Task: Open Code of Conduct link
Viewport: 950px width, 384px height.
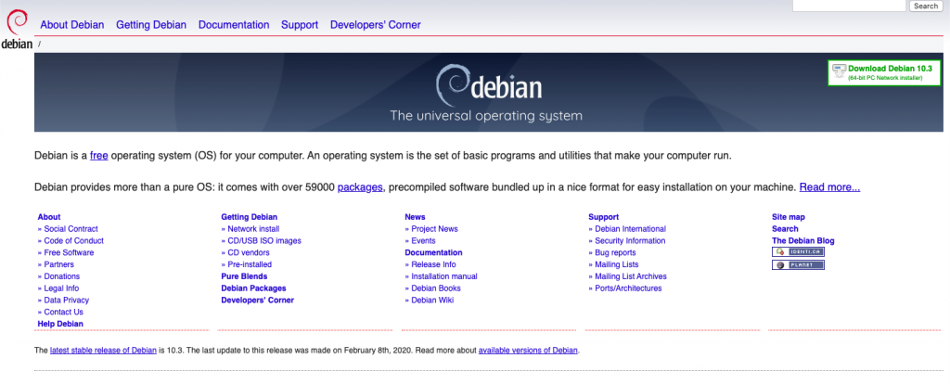Action: [x=74, y=240]
